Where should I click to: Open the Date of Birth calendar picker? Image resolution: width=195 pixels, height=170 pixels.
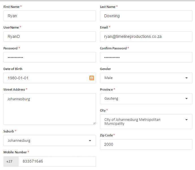pyautogui.click(x=92, y=78)
